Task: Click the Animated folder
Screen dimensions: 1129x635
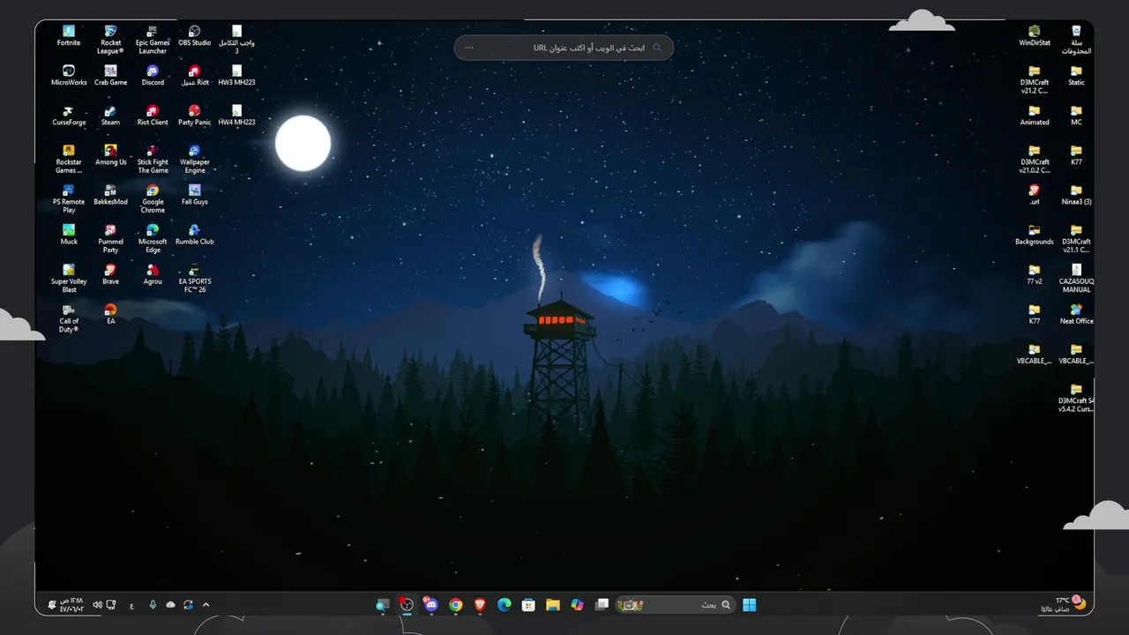Action: click(x=1035, y=116)
